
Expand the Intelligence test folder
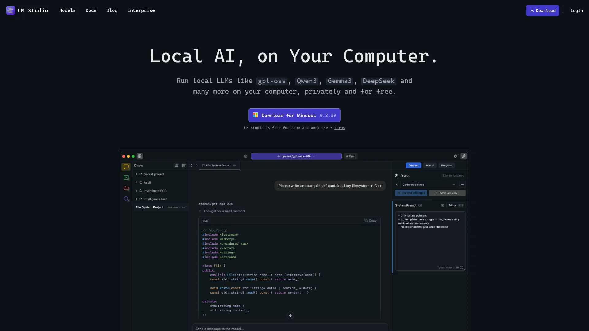pyautogui.click(x=137, y=199)
